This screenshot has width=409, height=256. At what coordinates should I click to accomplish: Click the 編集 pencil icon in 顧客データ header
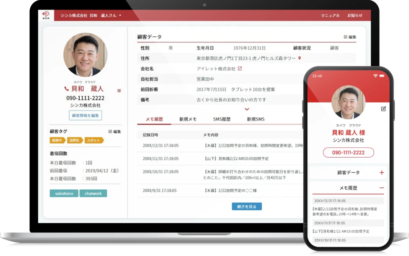(345, 37)
